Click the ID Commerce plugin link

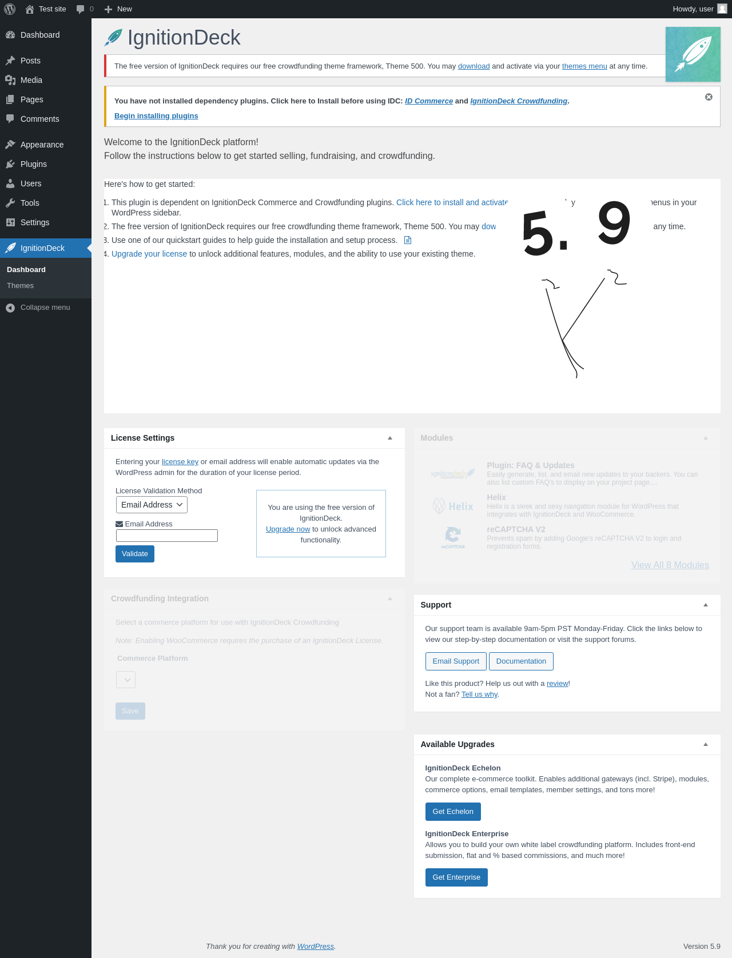(429, 101)
